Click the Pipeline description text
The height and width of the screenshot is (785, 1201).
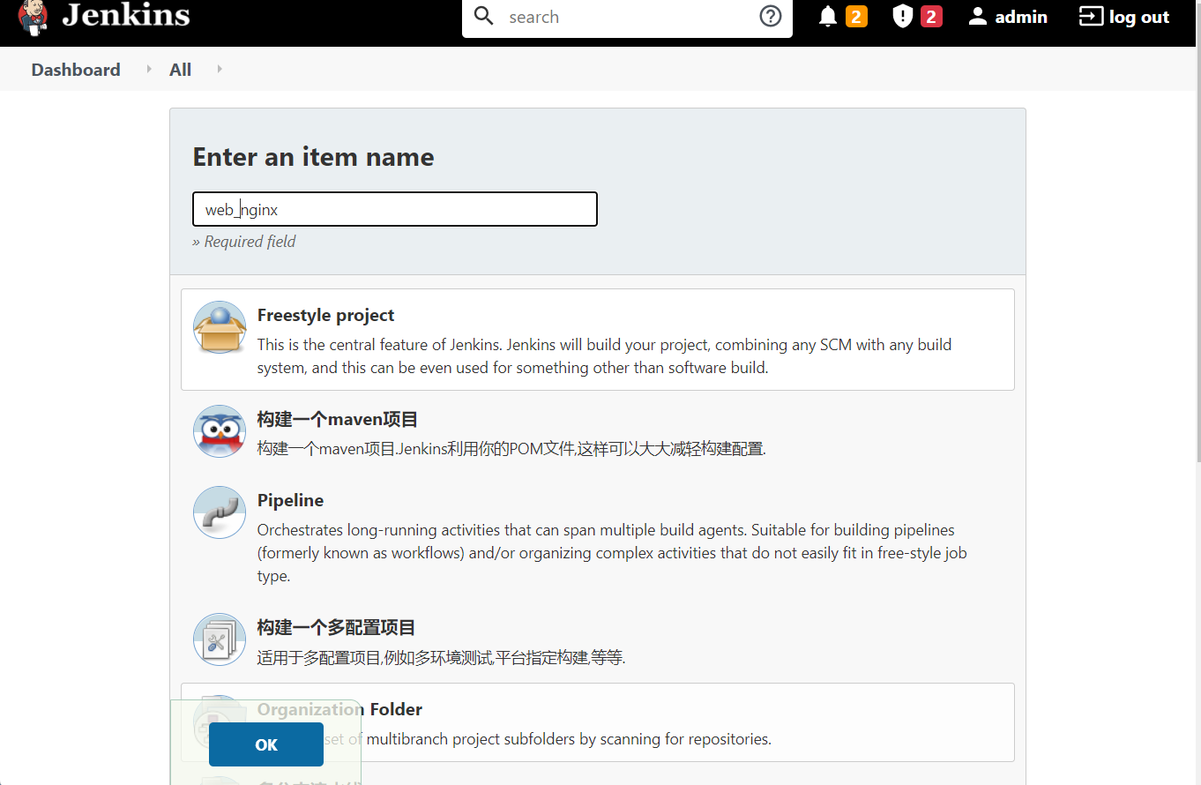click(x=612, y=553)
